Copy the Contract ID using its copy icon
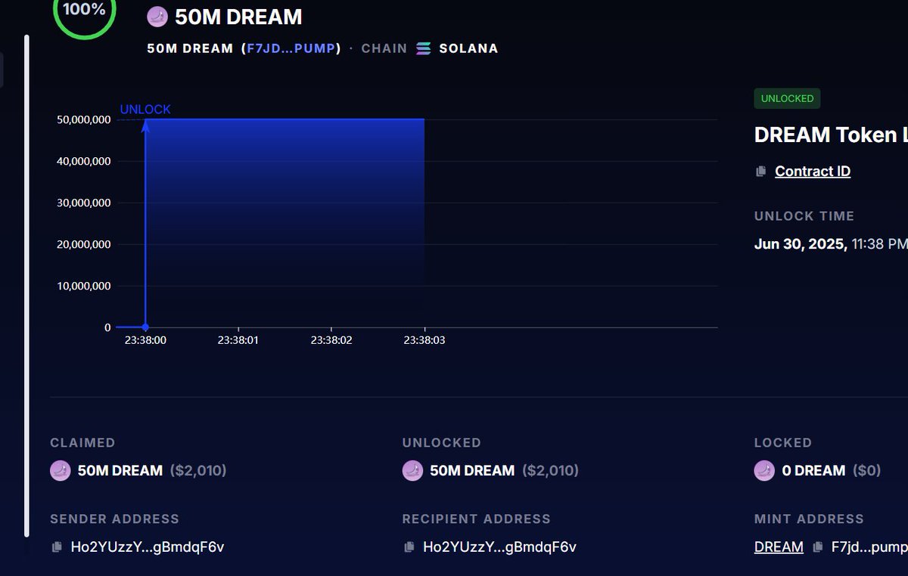Viewport: 908px width, 576px height. tap(761, 172)
